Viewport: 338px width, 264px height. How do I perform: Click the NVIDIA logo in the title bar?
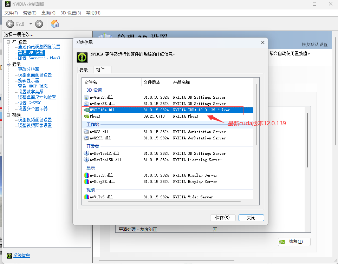(x=8, y=4)
